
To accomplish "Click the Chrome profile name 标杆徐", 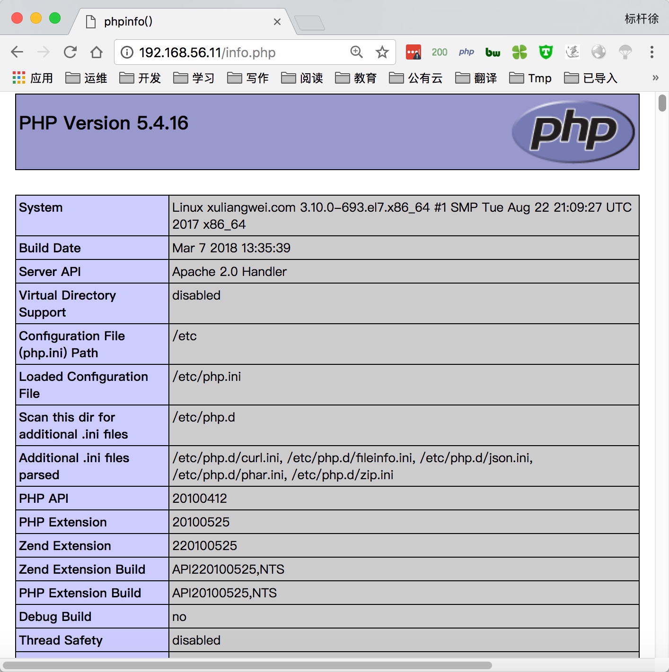I will pos(642,19).
